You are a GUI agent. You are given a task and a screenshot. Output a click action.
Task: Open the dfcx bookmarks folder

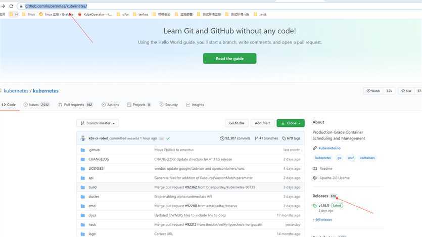[x=123, y=14]
